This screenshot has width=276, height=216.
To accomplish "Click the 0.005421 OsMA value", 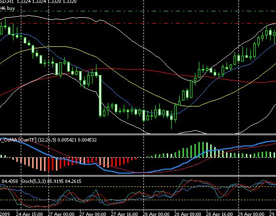I will click(67, 140).
